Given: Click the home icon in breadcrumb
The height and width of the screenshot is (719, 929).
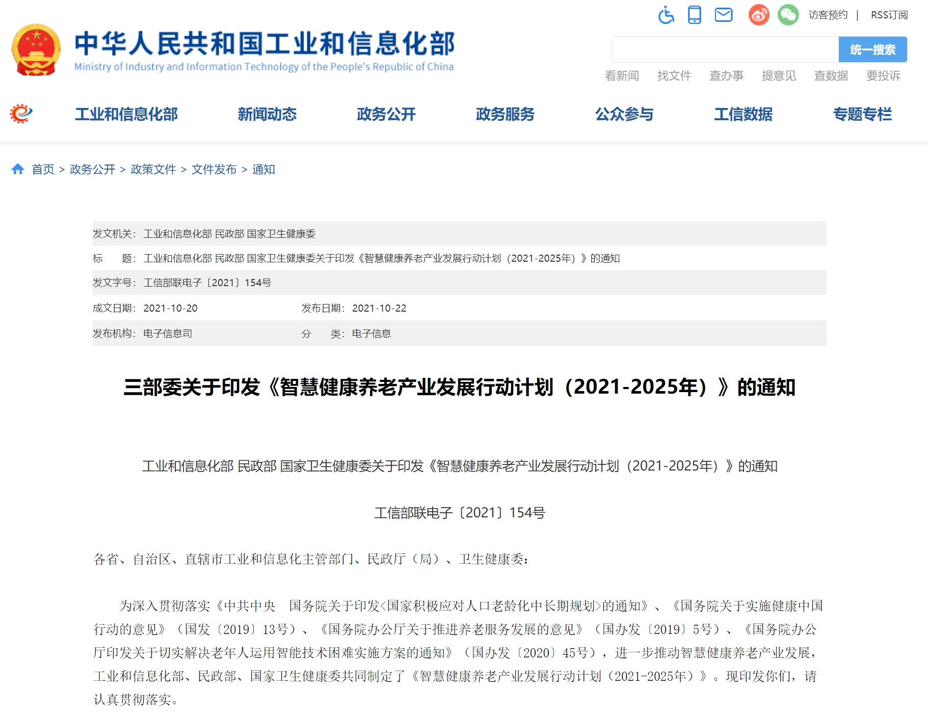Looking at the screenshot, I should pyautogui.click(x=18, y=169).
